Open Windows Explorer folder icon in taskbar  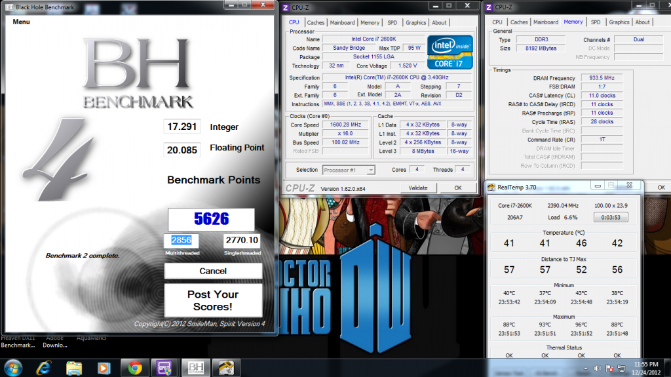[73, 368]
